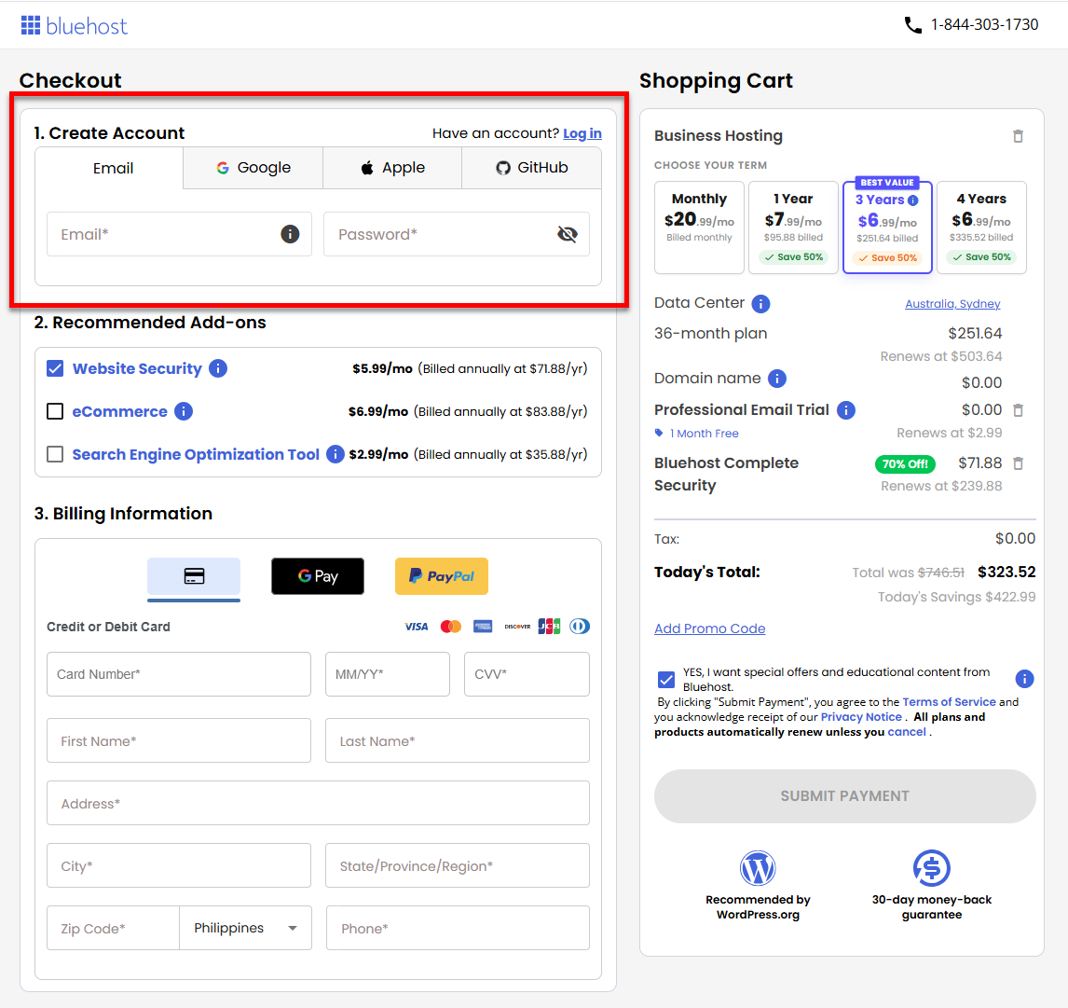Screen dimensions: 1068x1008
Task: Click the Log in link
Action: [582, 133]
